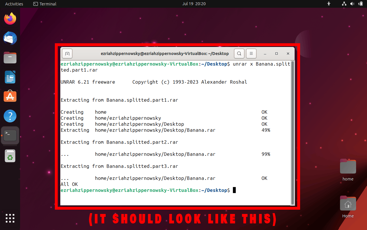Open the Help application
This screenshot has height=230, width=367.
pyautogui.click(x=10, y=116)
